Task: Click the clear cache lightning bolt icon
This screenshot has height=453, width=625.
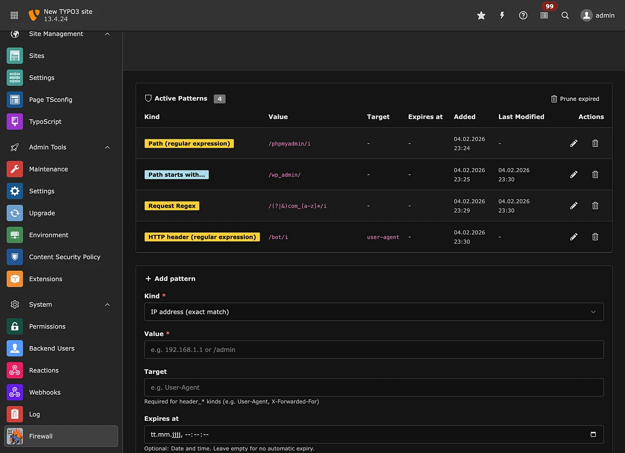Action: pyautogui.click(x=502, y=16)
